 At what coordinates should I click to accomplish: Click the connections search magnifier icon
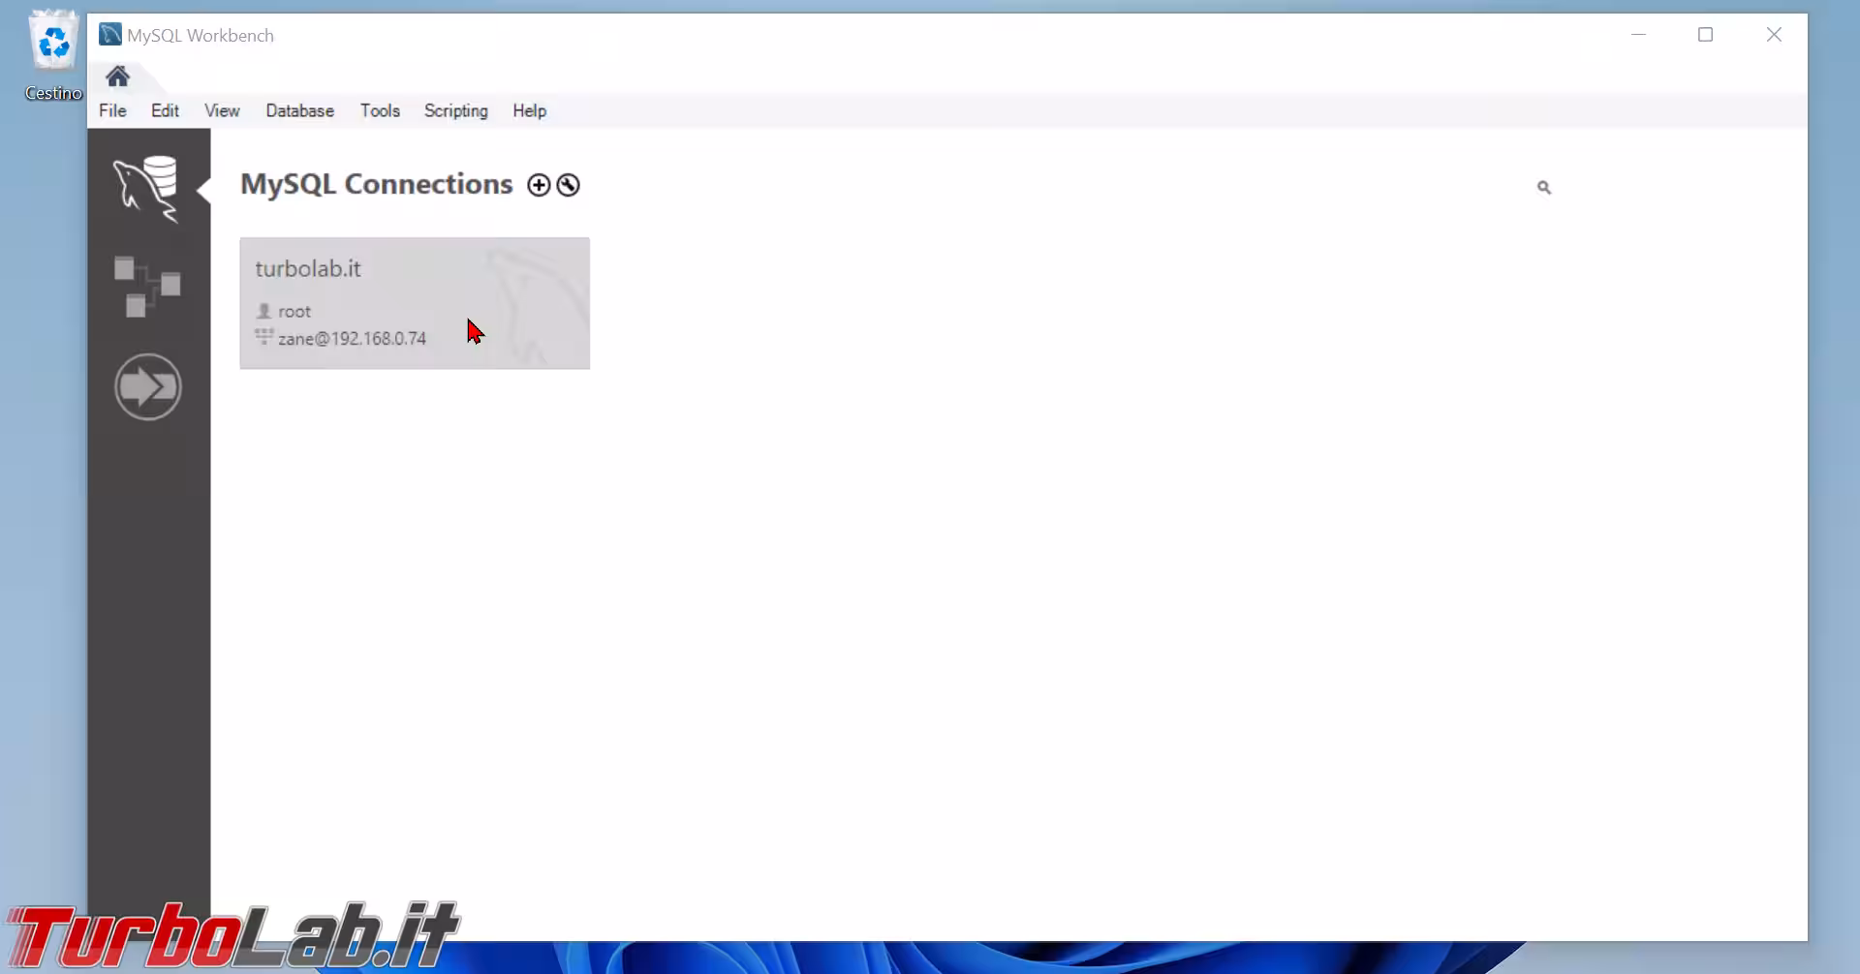(x=1544, y=188)
